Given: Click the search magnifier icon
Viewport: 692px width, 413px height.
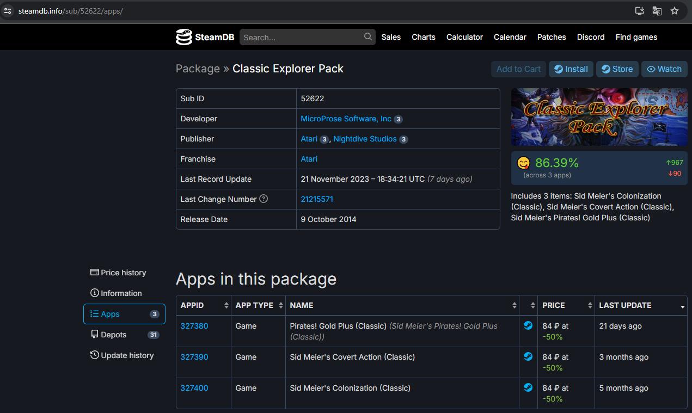Looking at the screenshot, I should coord(368,36).
